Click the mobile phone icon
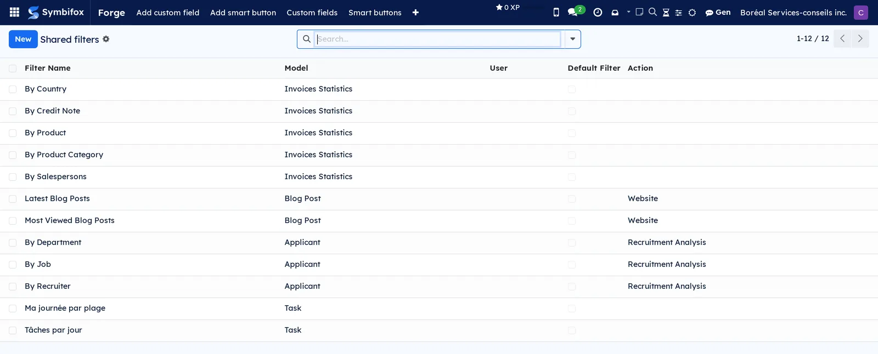 click(x=556, y=12)
